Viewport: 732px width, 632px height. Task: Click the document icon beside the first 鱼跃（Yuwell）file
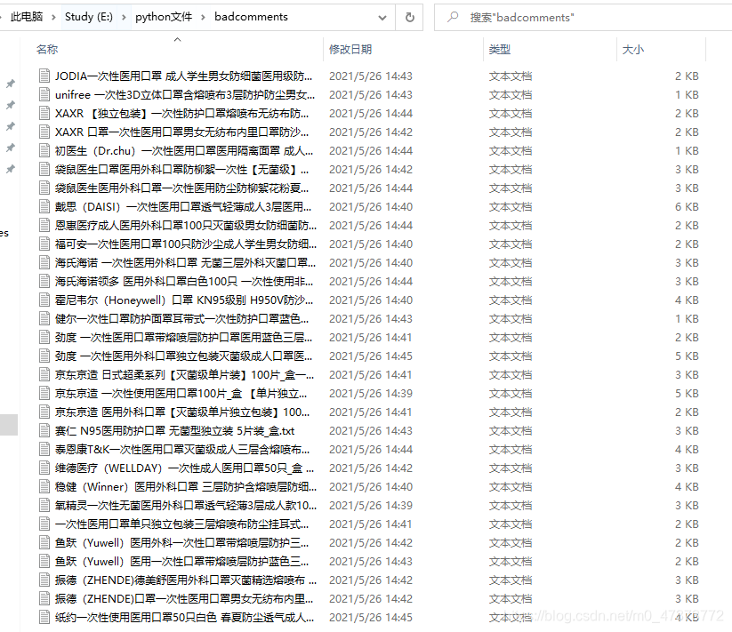[x=44, y=542]
